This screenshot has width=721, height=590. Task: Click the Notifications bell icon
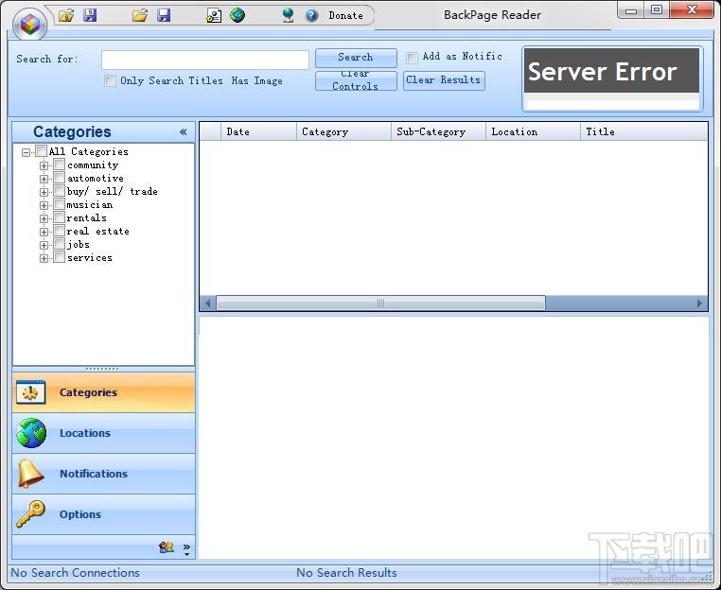coord(30,474)
